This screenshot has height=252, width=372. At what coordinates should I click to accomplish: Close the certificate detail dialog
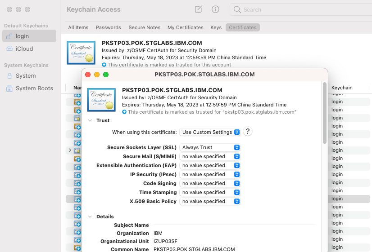coord(88,75)
